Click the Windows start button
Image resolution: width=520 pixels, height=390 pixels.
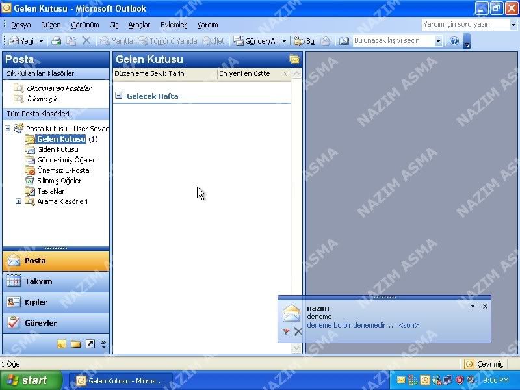click(x=31, y=380)
